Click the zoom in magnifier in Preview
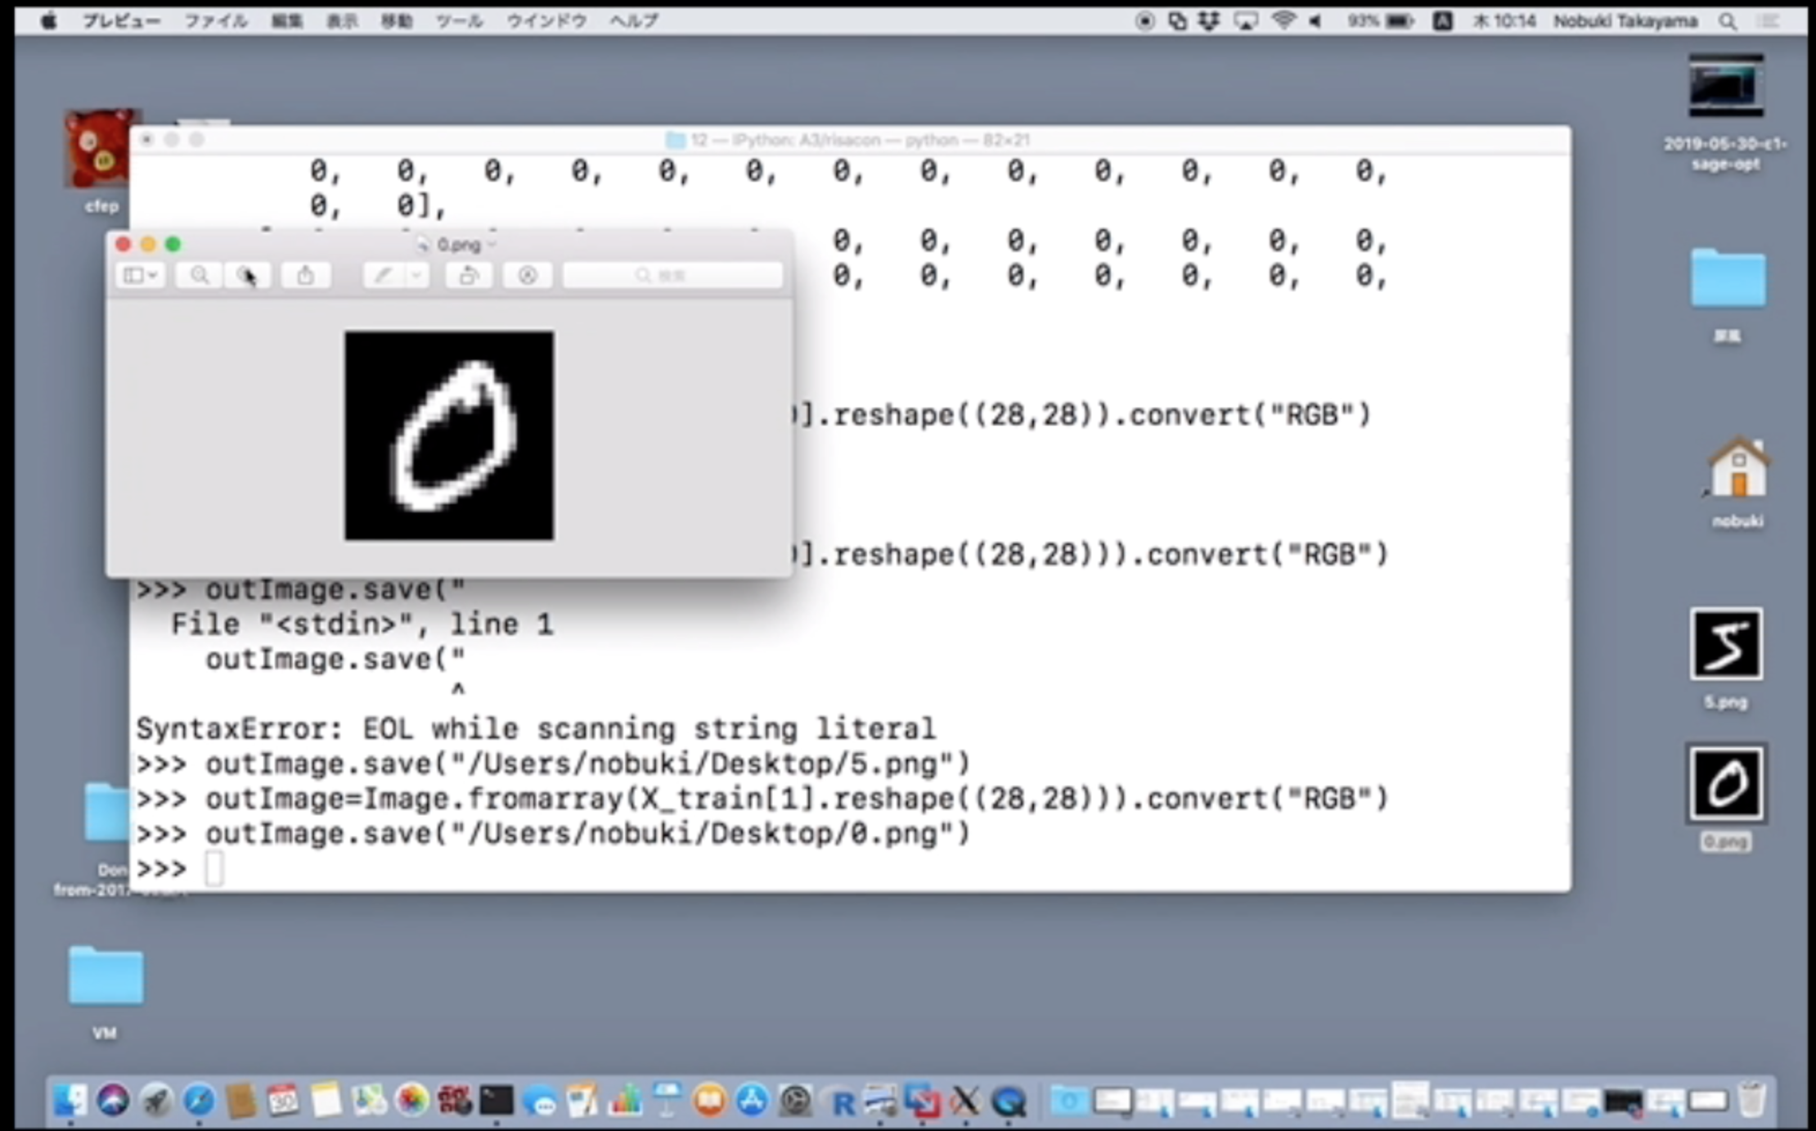This screenshot has width=1816, height=1131. [x=247, y=276]
